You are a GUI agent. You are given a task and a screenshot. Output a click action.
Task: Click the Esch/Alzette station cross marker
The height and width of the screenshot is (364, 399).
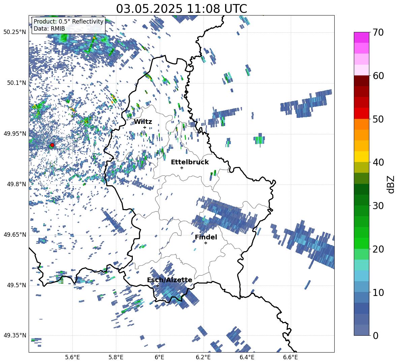coord(157,286)
